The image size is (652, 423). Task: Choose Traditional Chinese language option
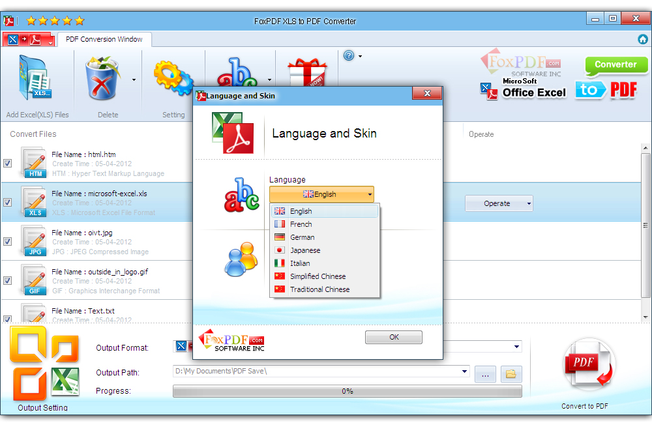pos(325,289)
